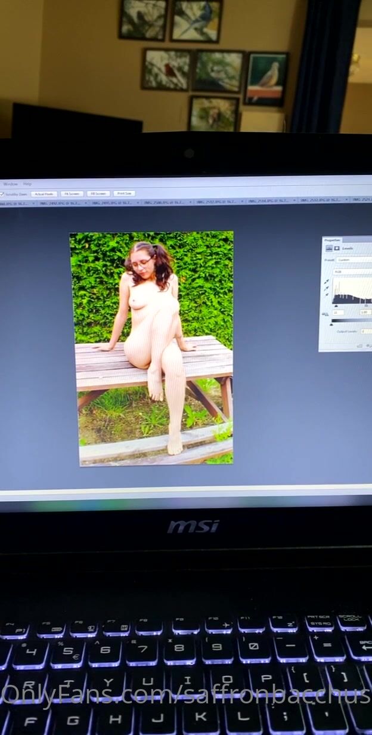Screen dimensions: 372x735
Task: Click the black input levels slider handle
Action: (335, 305)
